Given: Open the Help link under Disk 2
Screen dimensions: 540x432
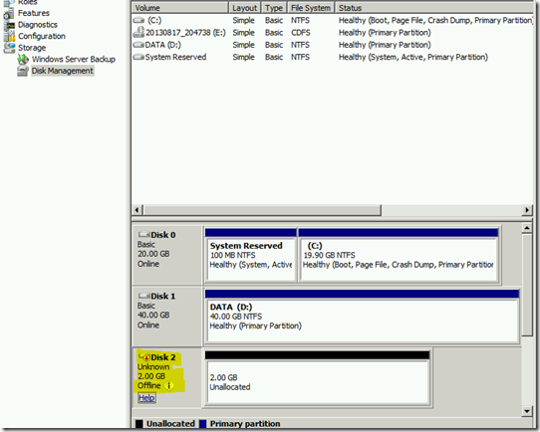Looking at the screenshot, I should 146,398.
